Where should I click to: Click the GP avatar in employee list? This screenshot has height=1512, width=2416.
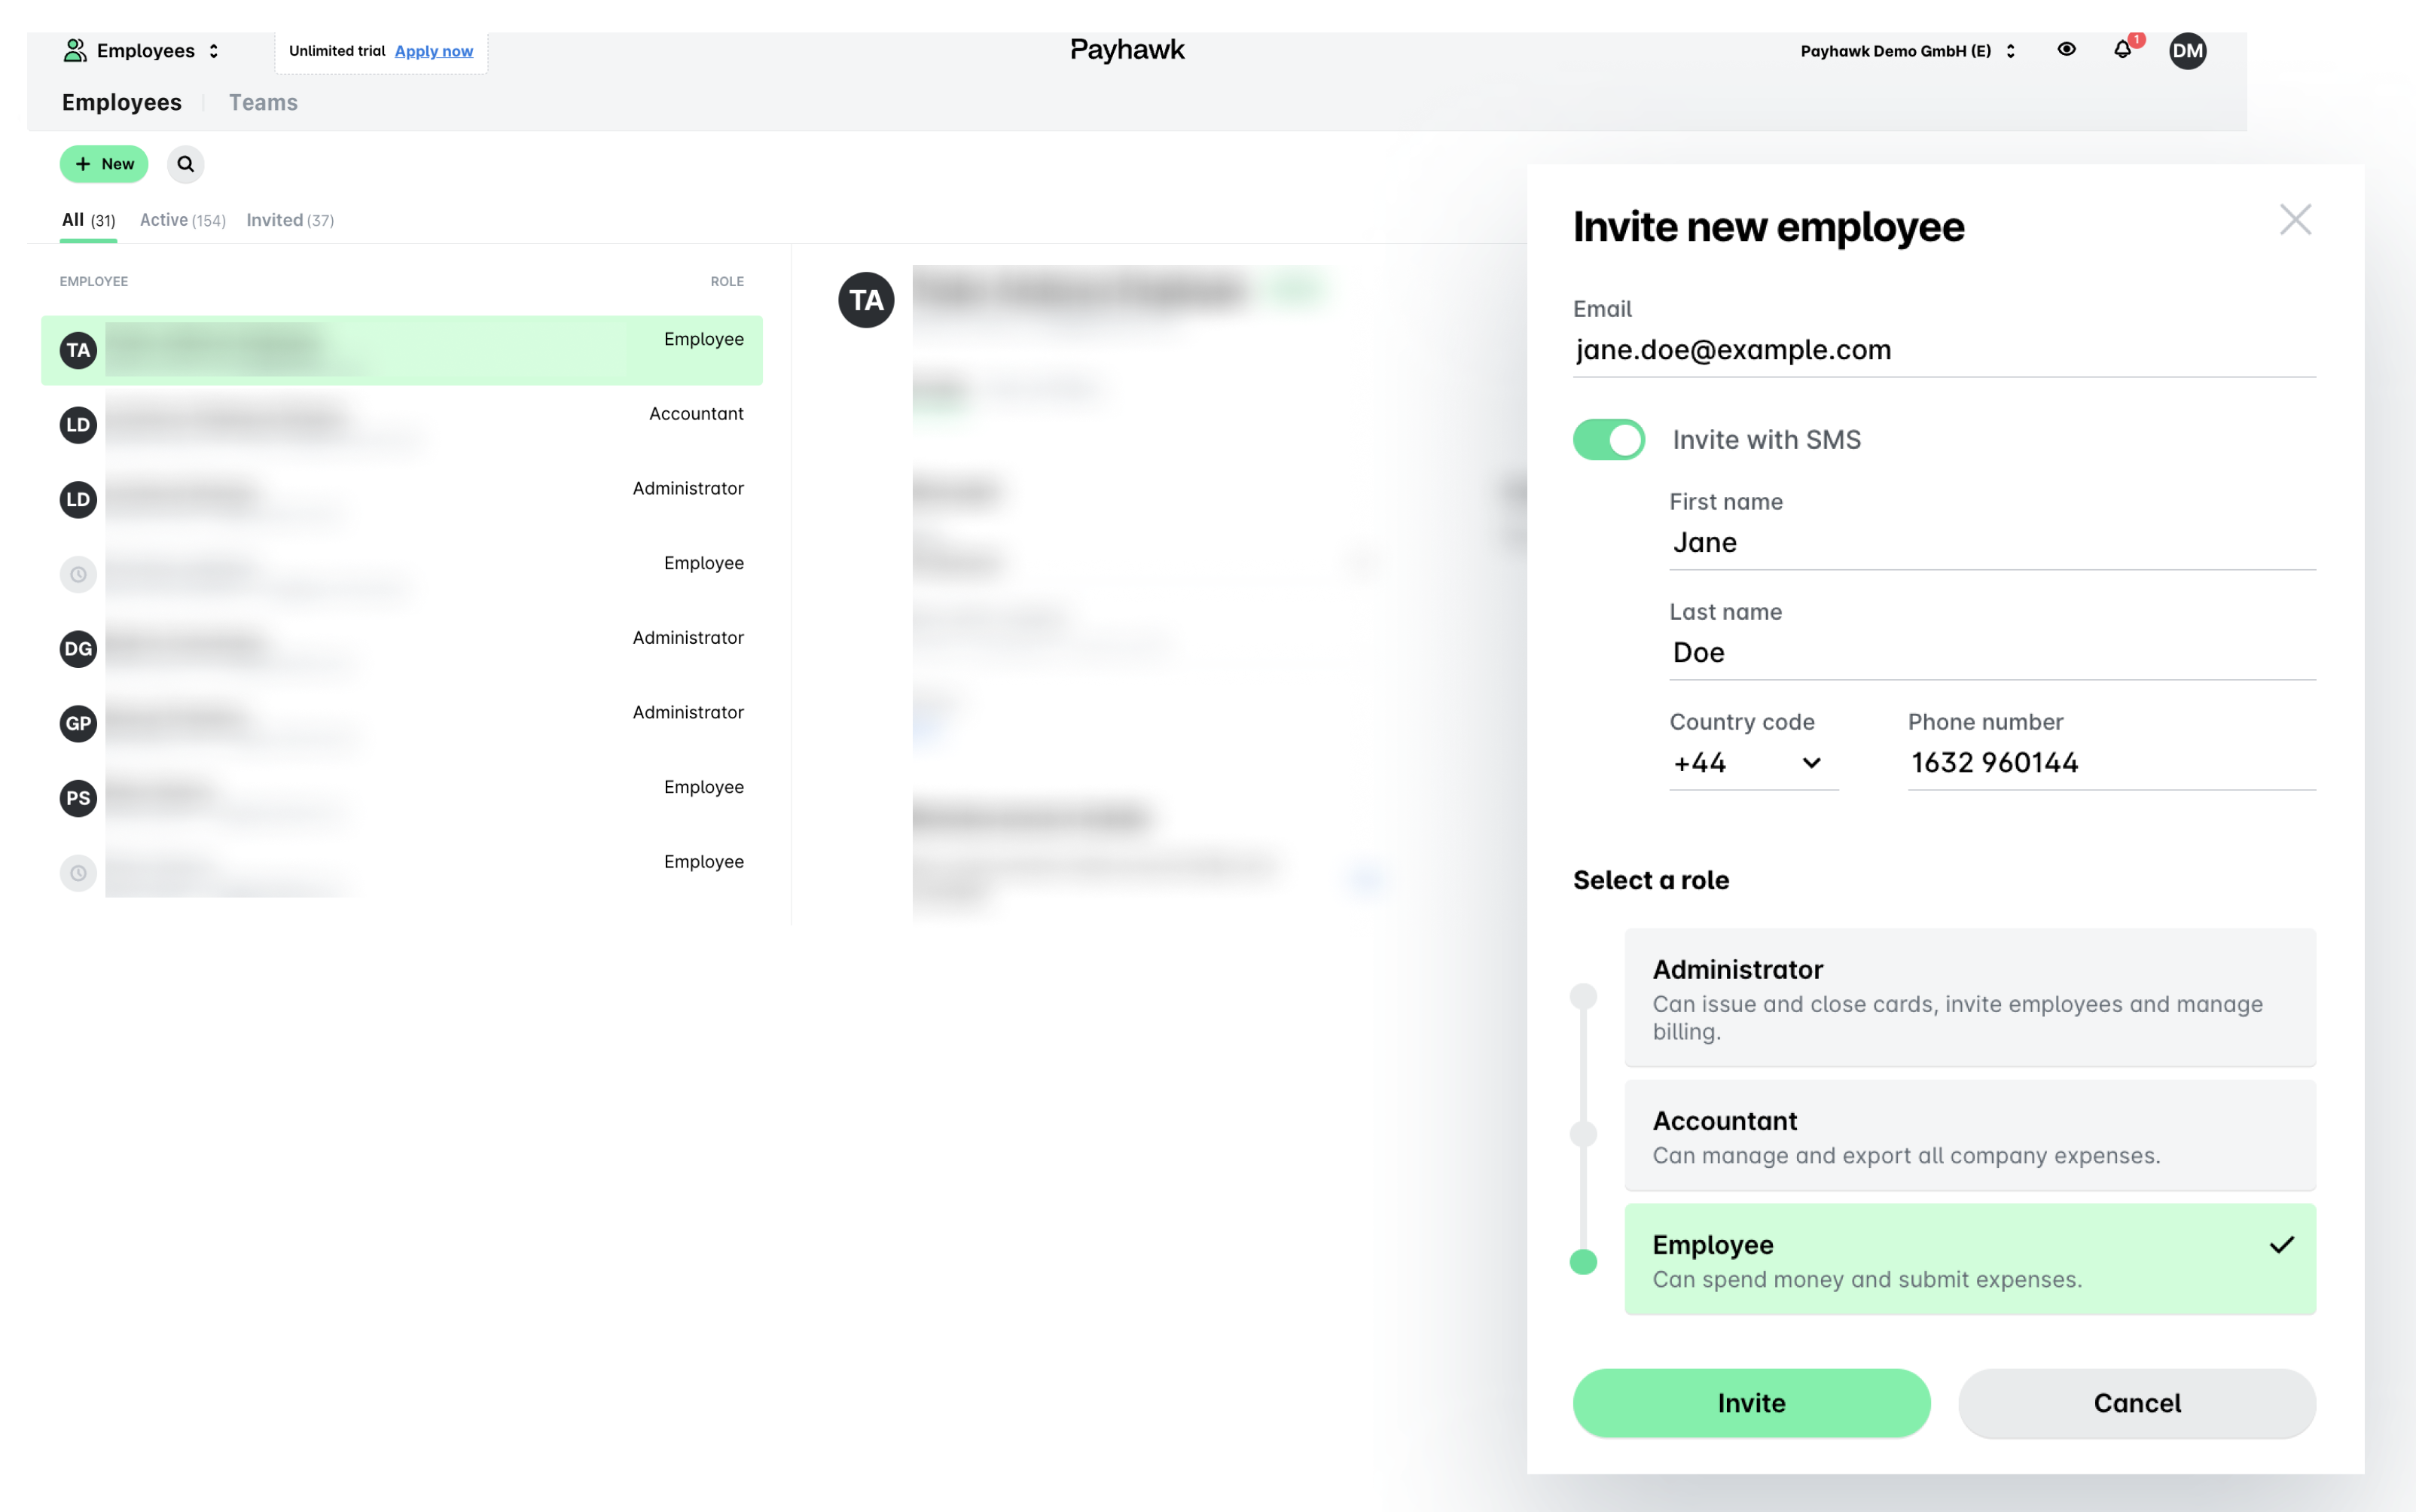pyautogui.click(x=78, y=724)
